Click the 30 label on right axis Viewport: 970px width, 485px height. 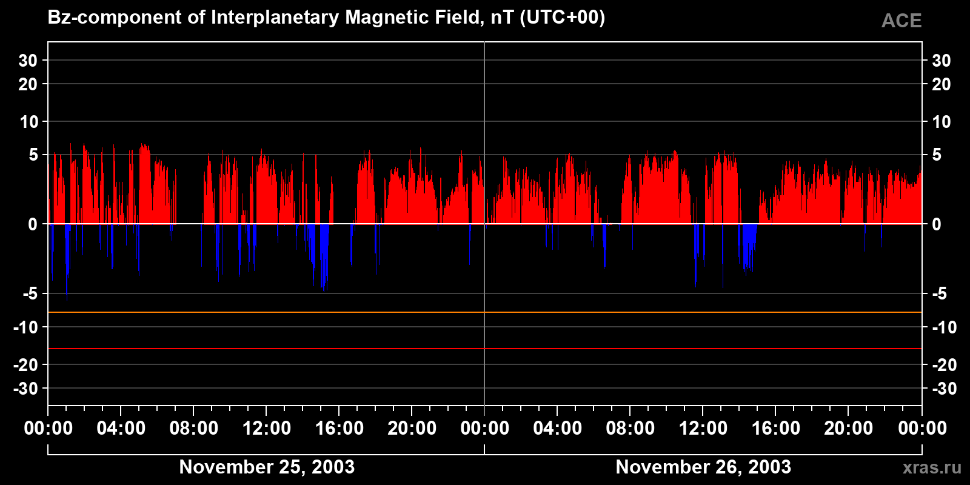click(x=942, y=61)
